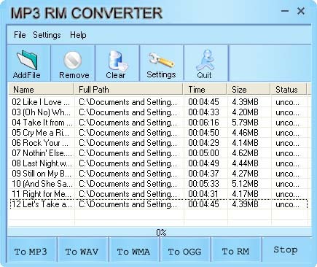Select the row "11 Right for Me..."
This screenshot has height=267, width=317.
[x=159, y=194]
